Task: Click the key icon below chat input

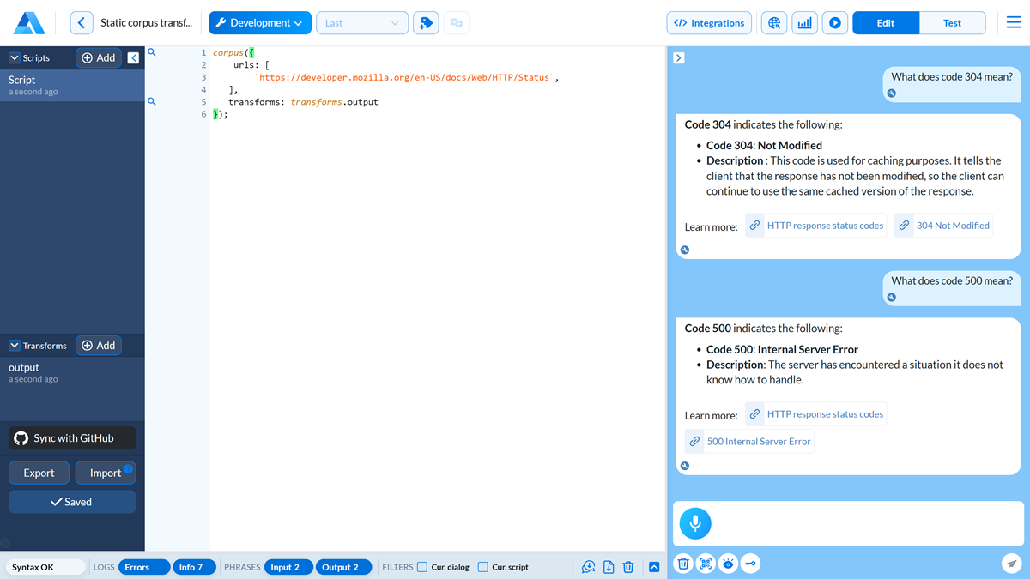Action: click(x=750, y=564)
